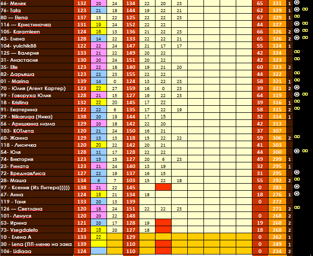Image resolution: width=313 pixels, height=256 pixels.
Task: Click the infinity symbol in the Говоруха Юлия row
Action: 305,95
